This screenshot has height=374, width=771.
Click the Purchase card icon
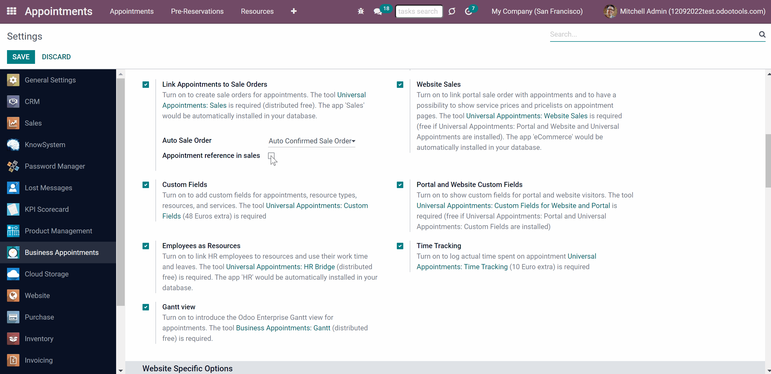(13, 317)
